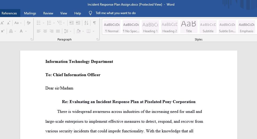Screen dimensions: 257x139
Task: Expand the font color dropdown arrow
Action: point(26,31)
